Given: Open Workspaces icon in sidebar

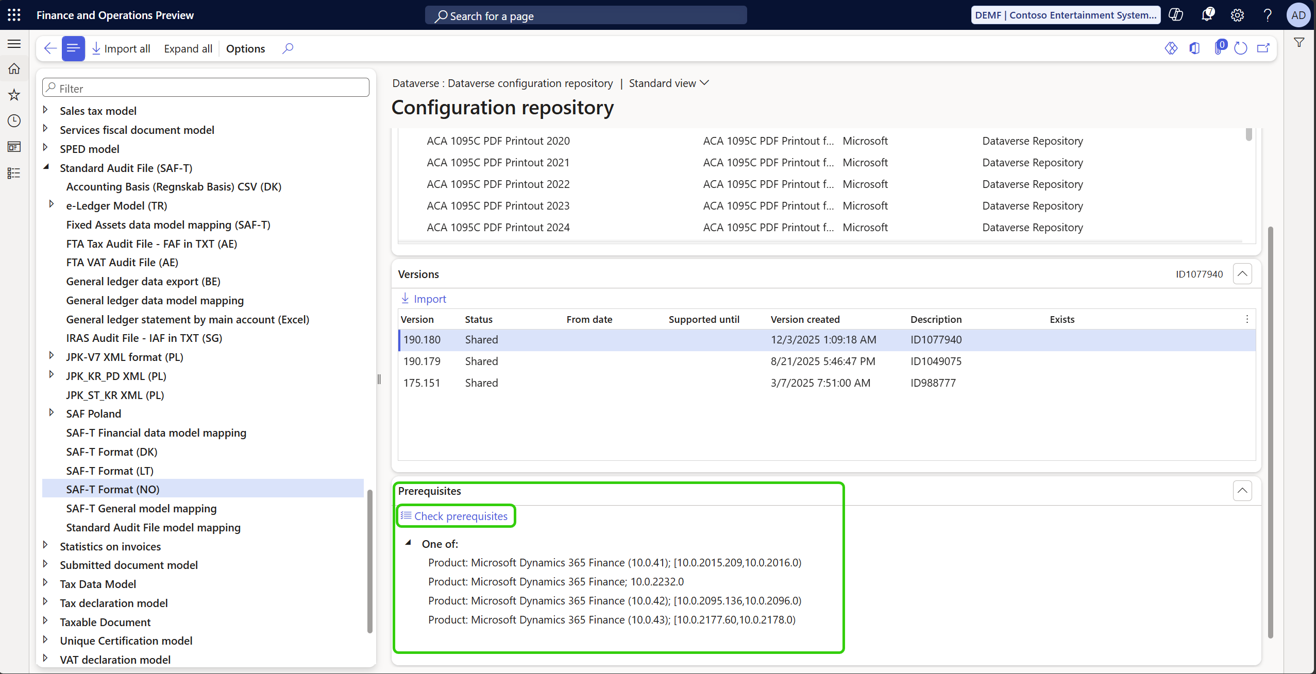Looking at the screenshot, I should pyautogui.click(x=14, y=147).
